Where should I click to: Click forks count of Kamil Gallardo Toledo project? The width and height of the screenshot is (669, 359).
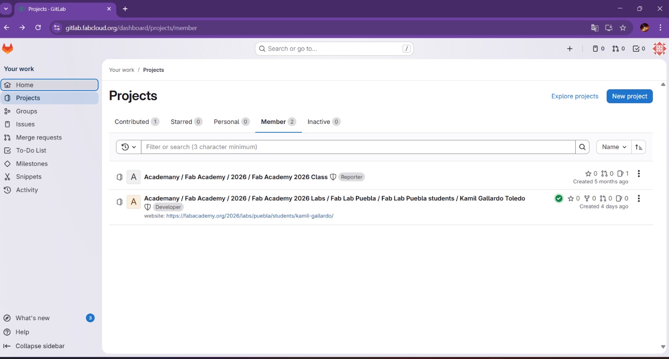pos(590,198)
